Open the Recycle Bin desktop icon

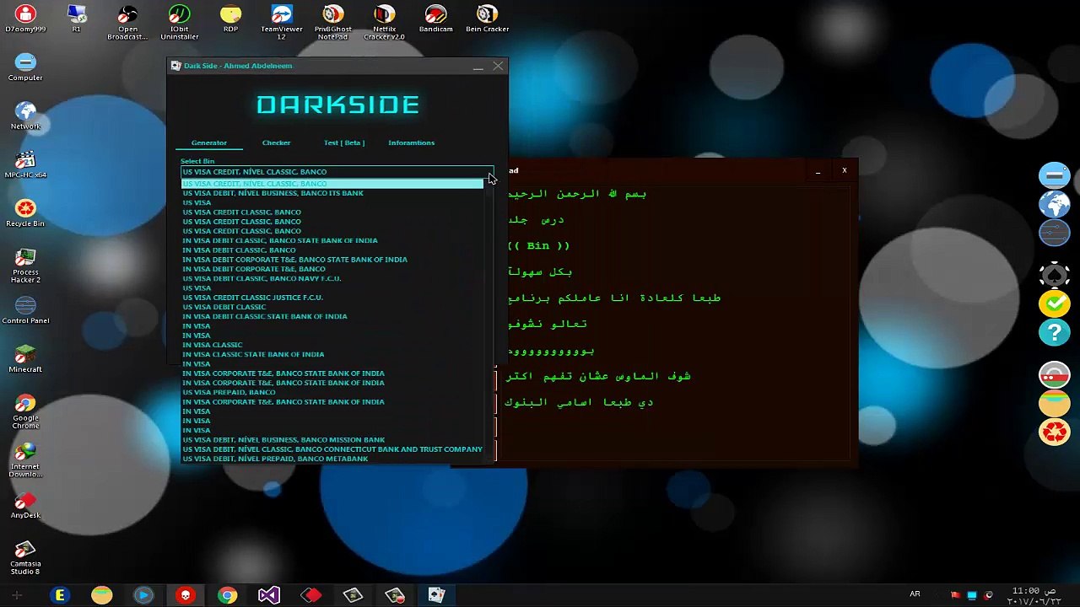pos(25,213)
